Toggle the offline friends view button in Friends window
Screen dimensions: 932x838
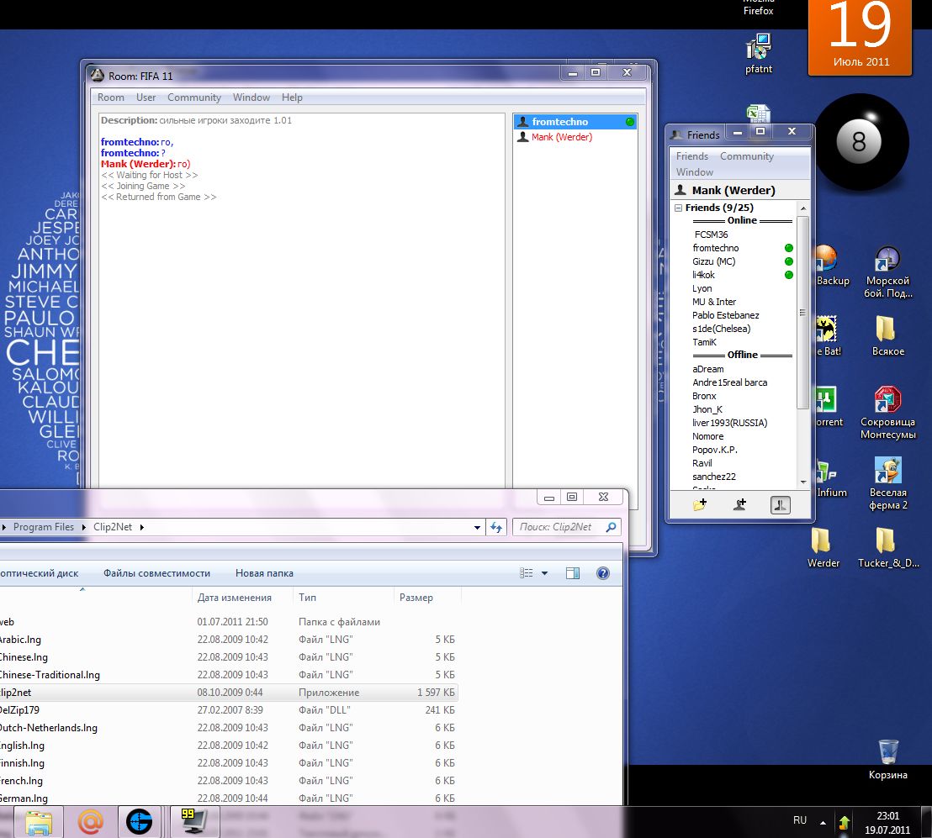[x=780, y=505]
